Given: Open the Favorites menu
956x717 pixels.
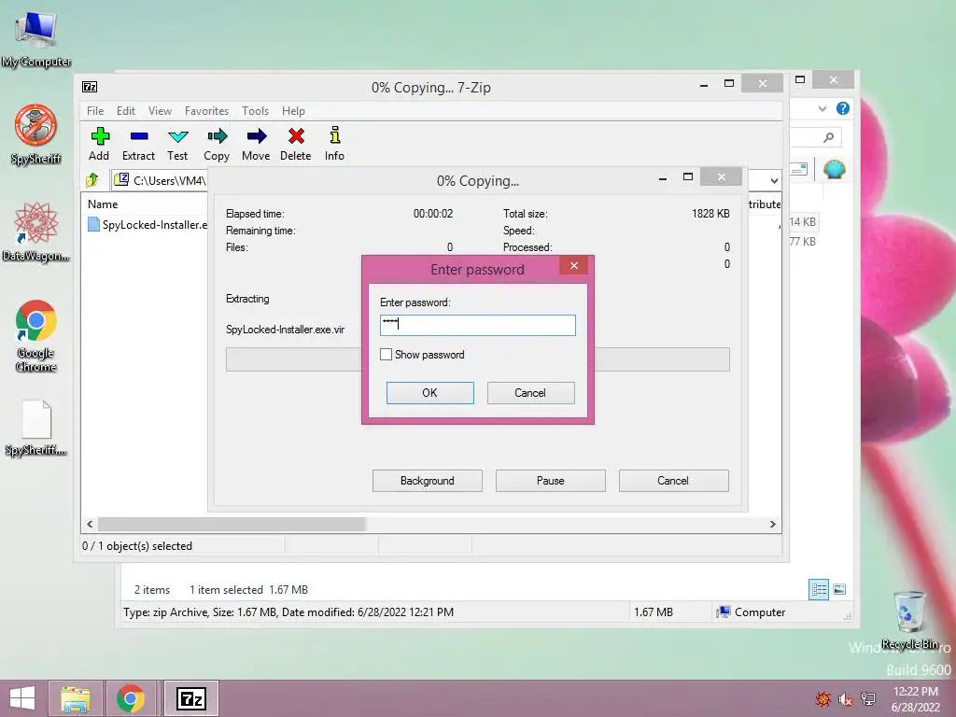Looking at the screenshot, I should click(206, 111).
